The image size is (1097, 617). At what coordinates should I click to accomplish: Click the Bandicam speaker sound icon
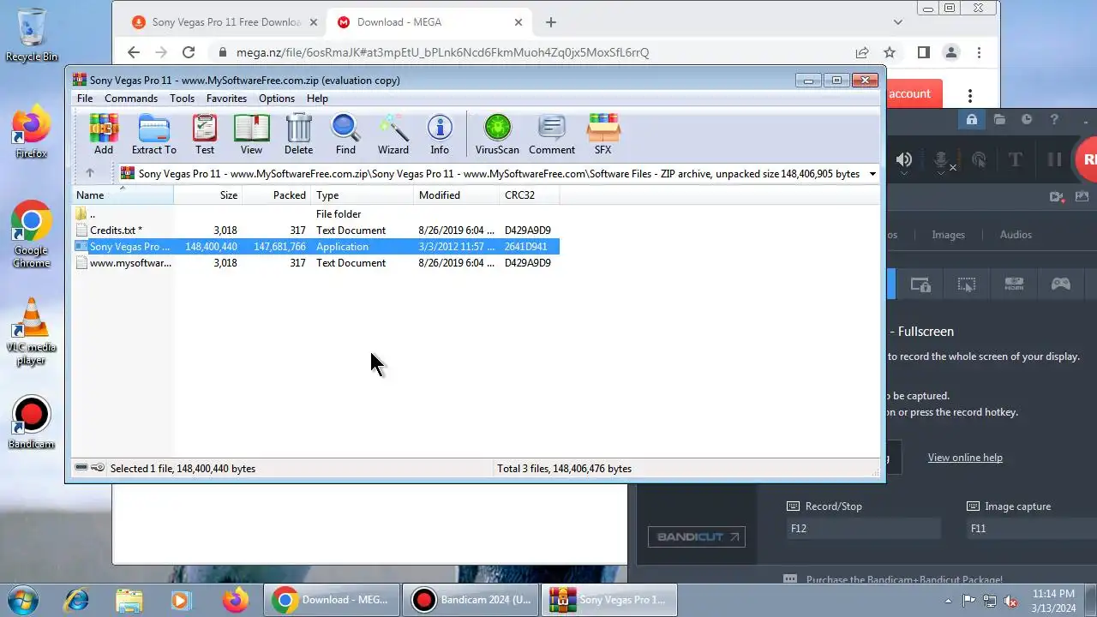point(904,159)
